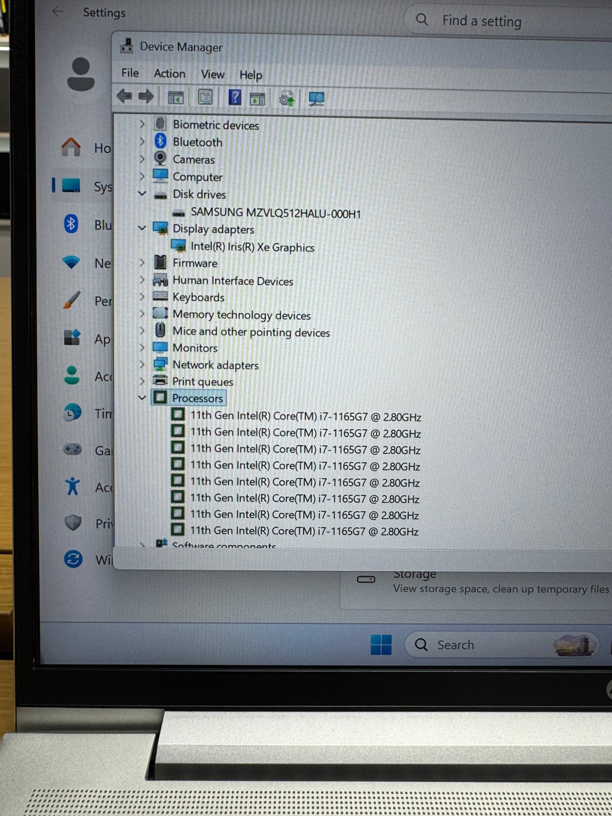Click the blue Help question mark icon
This screenshot has height=816, width=612.
235,97
